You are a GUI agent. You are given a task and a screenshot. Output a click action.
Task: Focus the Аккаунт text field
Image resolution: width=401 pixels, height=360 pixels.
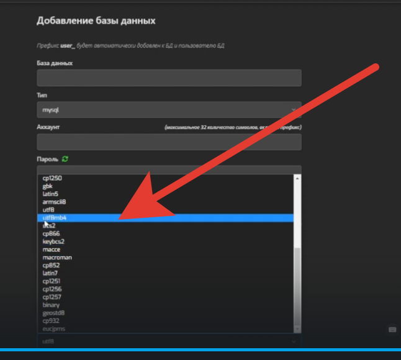pos(169,142)
